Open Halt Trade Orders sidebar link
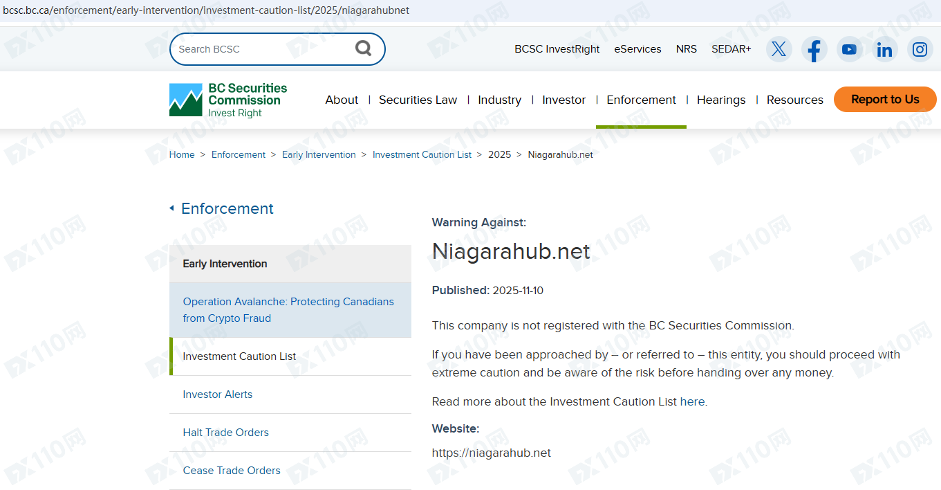The image size is (941, 490). (290, 433)
